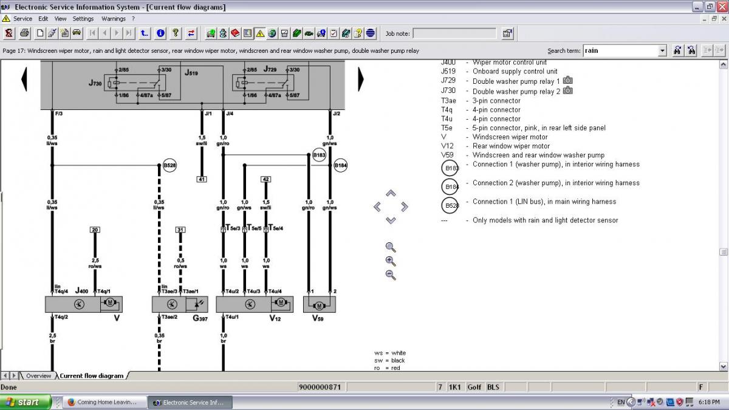Click the yellow question mark help icon
The image size is (729, 410).
click(176, 33)
